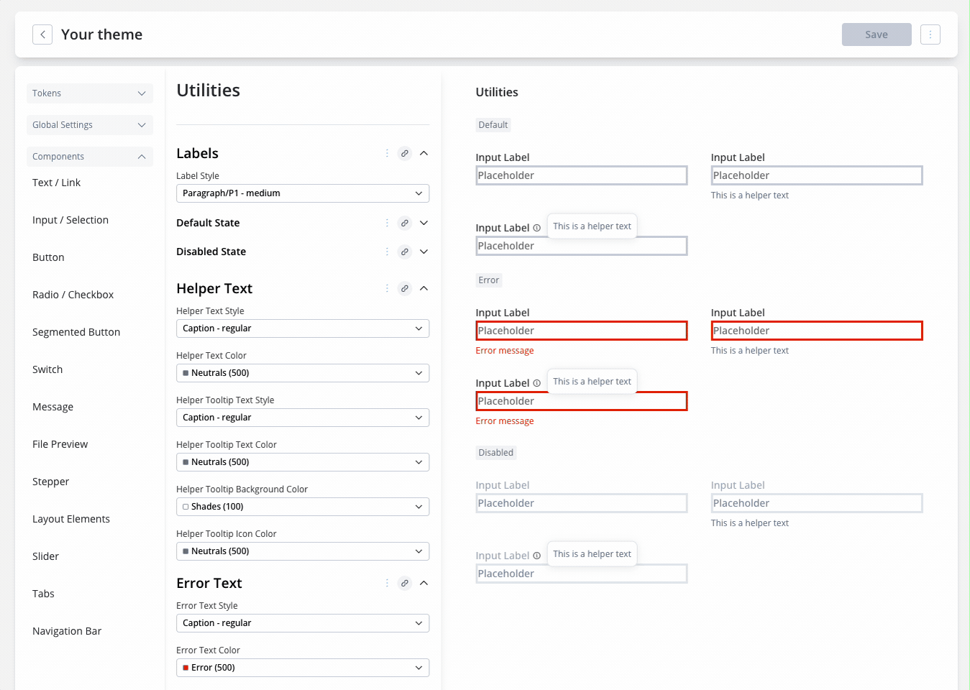970x690 pixels.
Task: Collapse the Labels section
Action: pos(424,153)
